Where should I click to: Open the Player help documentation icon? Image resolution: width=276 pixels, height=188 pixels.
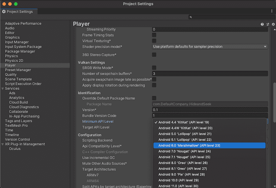(262, 25)
